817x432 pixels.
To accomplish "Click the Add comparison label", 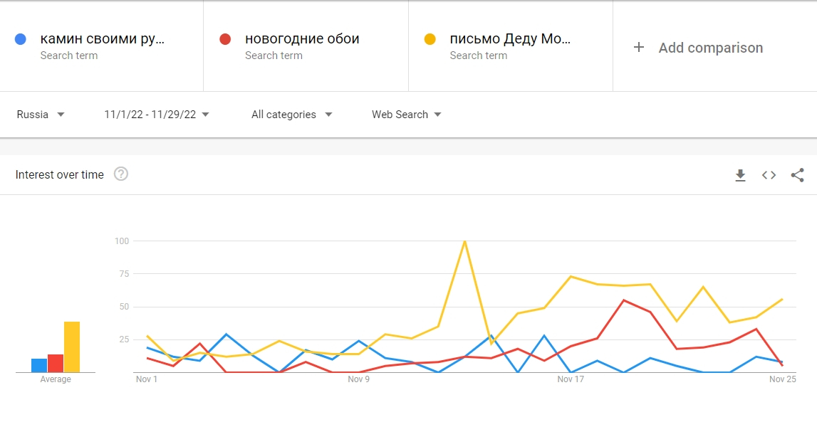I will (x=710, y=48).
